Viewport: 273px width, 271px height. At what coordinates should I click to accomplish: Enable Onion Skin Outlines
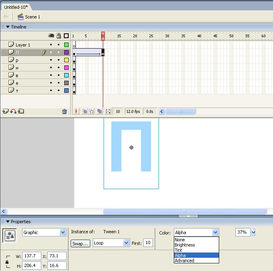coord(92,112)
